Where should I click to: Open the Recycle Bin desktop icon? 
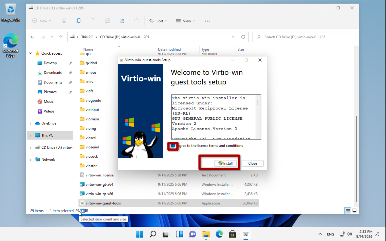pyautogui.click(x=11, y=13)
